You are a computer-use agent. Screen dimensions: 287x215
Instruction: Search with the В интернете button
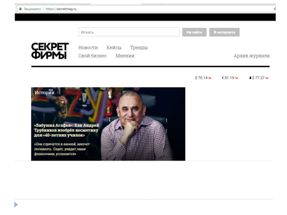click(224, 32)
